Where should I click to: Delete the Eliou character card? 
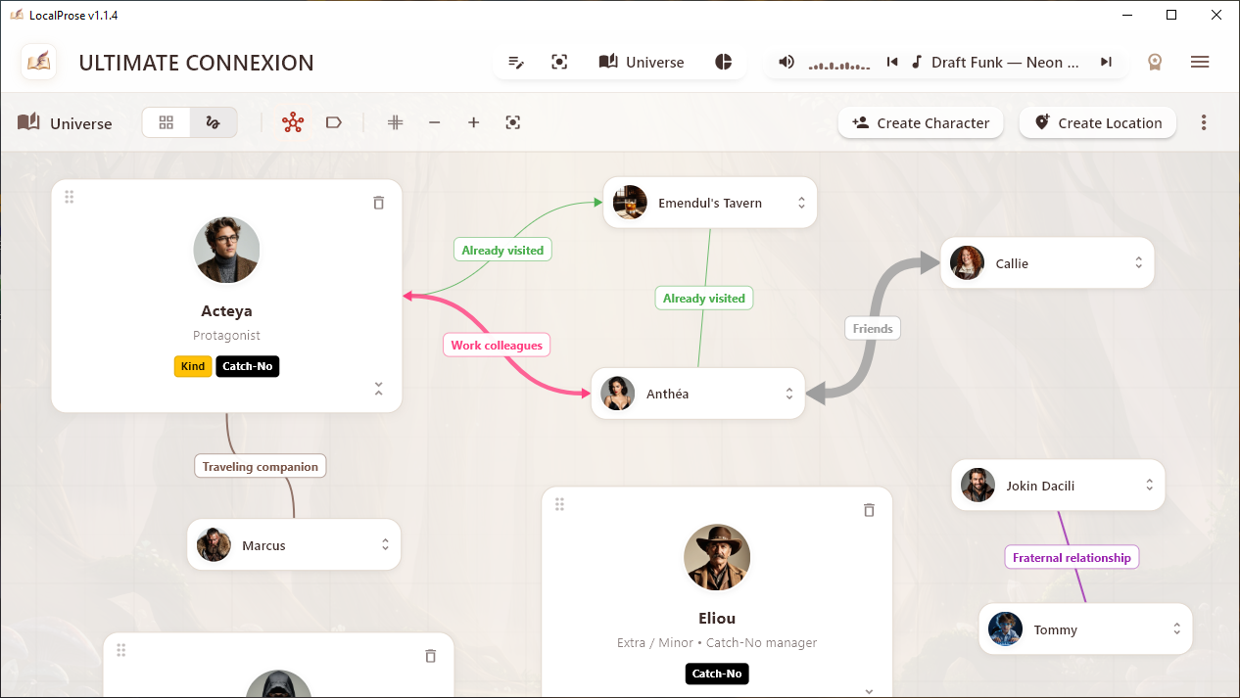869,510
